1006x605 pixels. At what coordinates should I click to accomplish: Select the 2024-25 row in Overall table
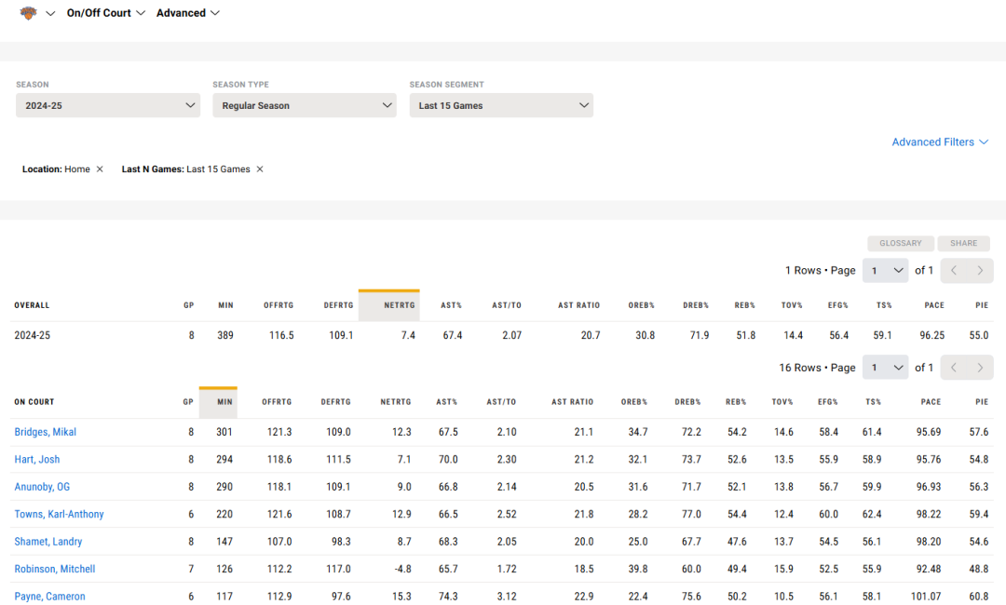click(502, 335)
